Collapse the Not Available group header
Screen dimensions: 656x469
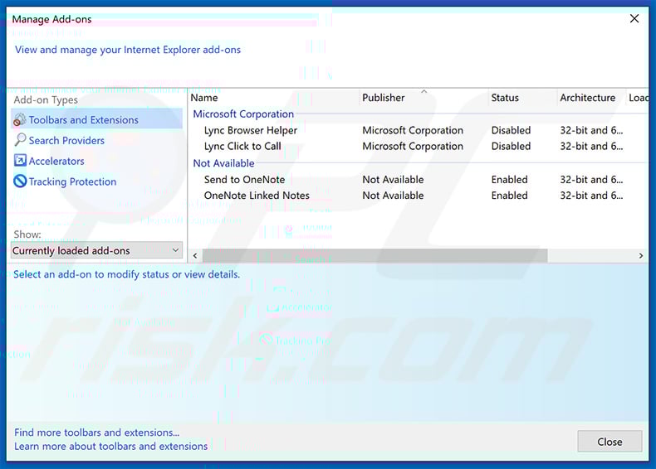pos(223,163)
